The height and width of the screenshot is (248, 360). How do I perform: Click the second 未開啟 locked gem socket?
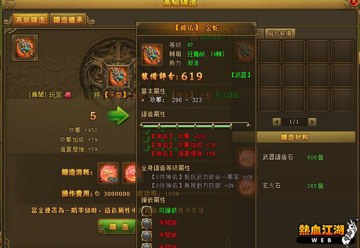[147, 235]
